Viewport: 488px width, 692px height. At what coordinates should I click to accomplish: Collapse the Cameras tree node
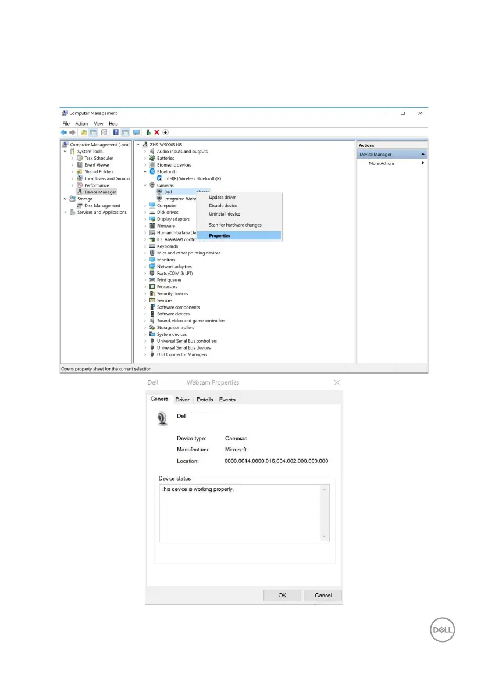click(145, 185)
